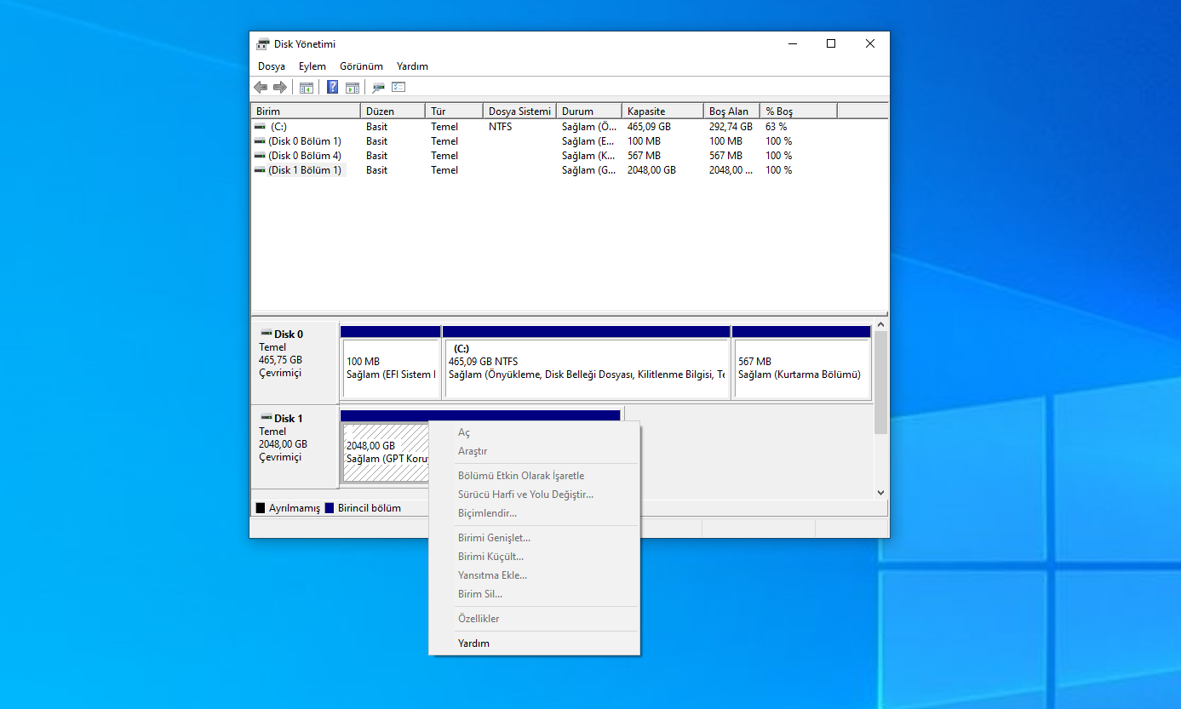Choose Yardım in the context menu

point(473,643)
